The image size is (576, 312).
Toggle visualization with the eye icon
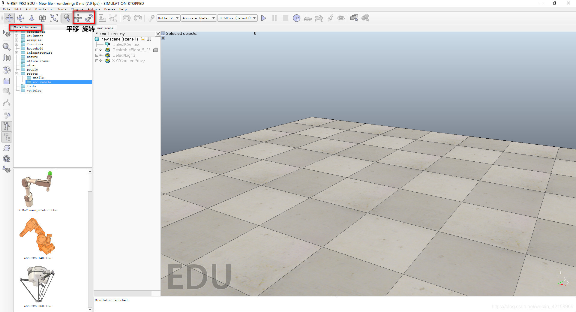(x=341, y=18)
